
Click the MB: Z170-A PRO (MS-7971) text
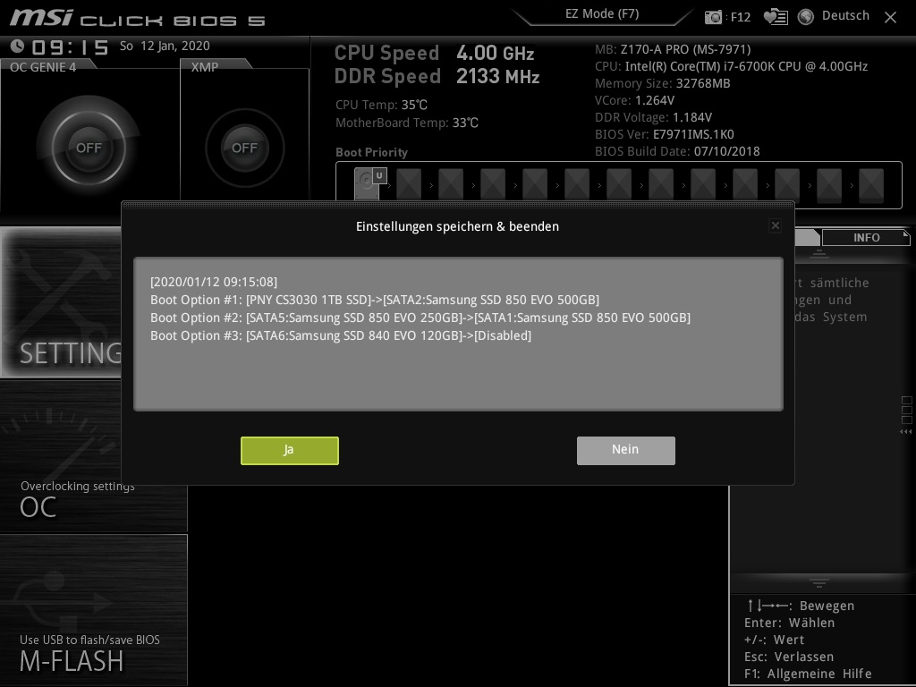[673, 50]
